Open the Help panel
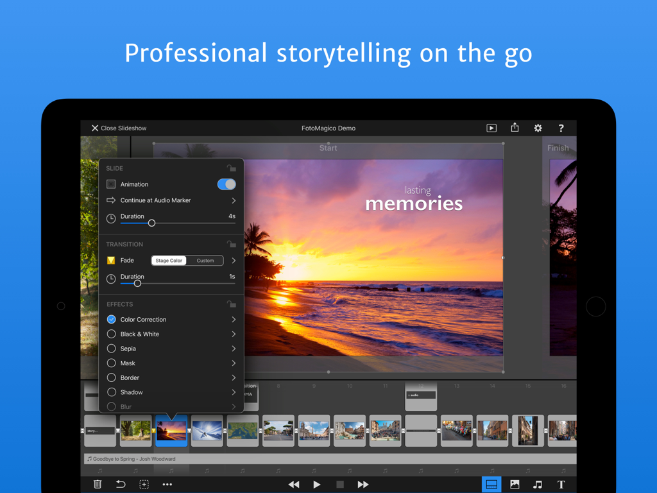Viewport: 657px width, 493px height. [561, 128]
